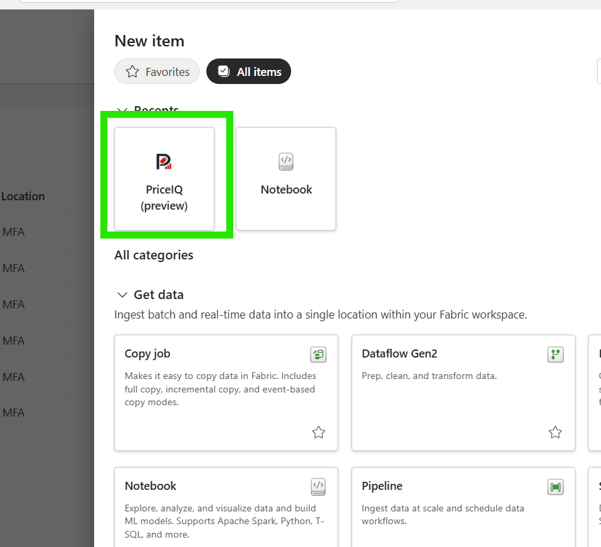Click the Copy job icon

(318, 354)
